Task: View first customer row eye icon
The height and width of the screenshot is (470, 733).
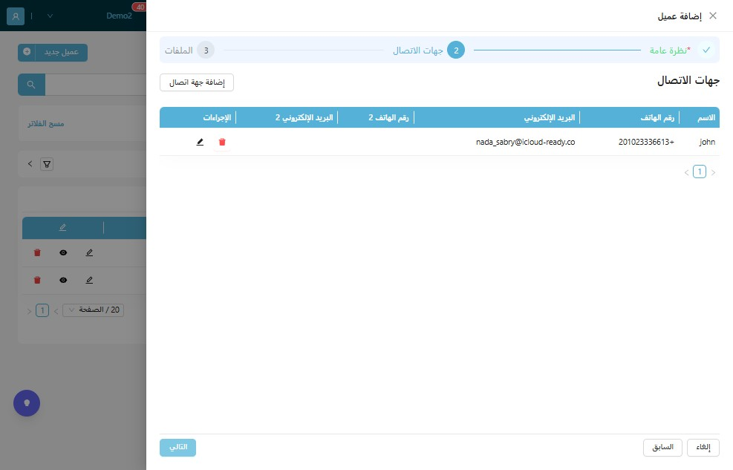Action: tap(63, 252)
